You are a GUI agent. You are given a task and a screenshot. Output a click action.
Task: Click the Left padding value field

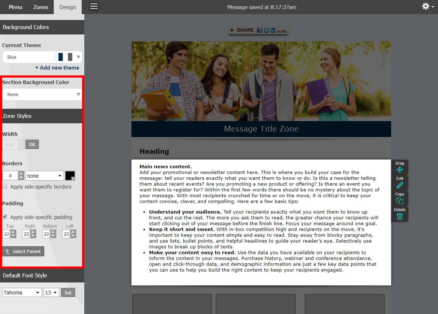[x=66, y=234]
